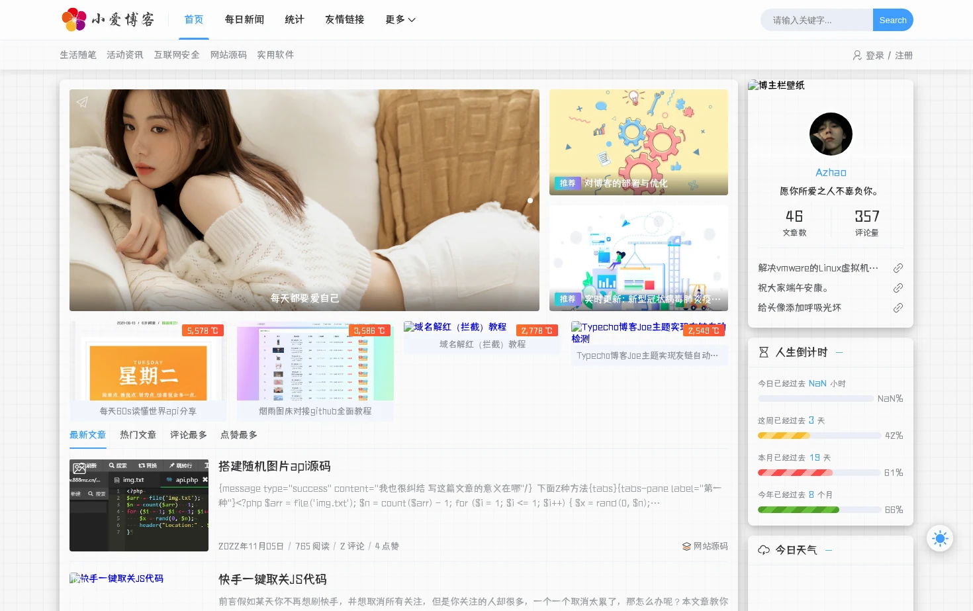Screen dimensions: 973x611
Task: Click the yellow 这周 42% progress bar
Action: pos(820,436)
